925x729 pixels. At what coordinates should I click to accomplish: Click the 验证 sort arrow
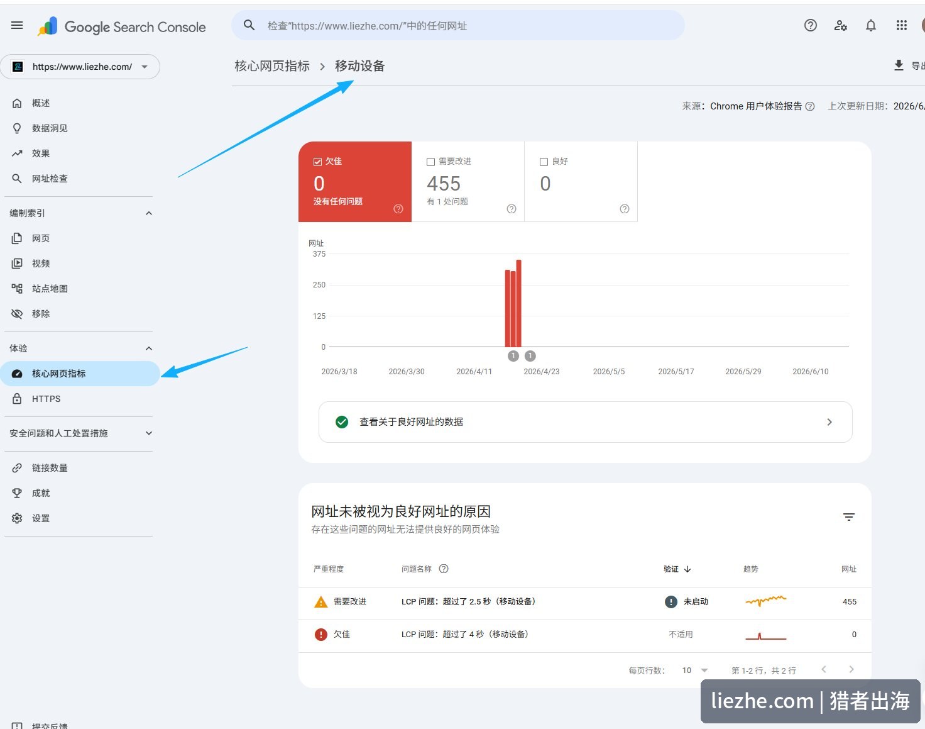coord(687,569)
